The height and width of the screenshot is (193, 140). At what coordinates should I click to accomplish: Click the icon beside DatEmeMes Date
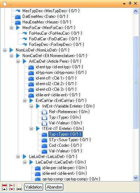point(18,16)
